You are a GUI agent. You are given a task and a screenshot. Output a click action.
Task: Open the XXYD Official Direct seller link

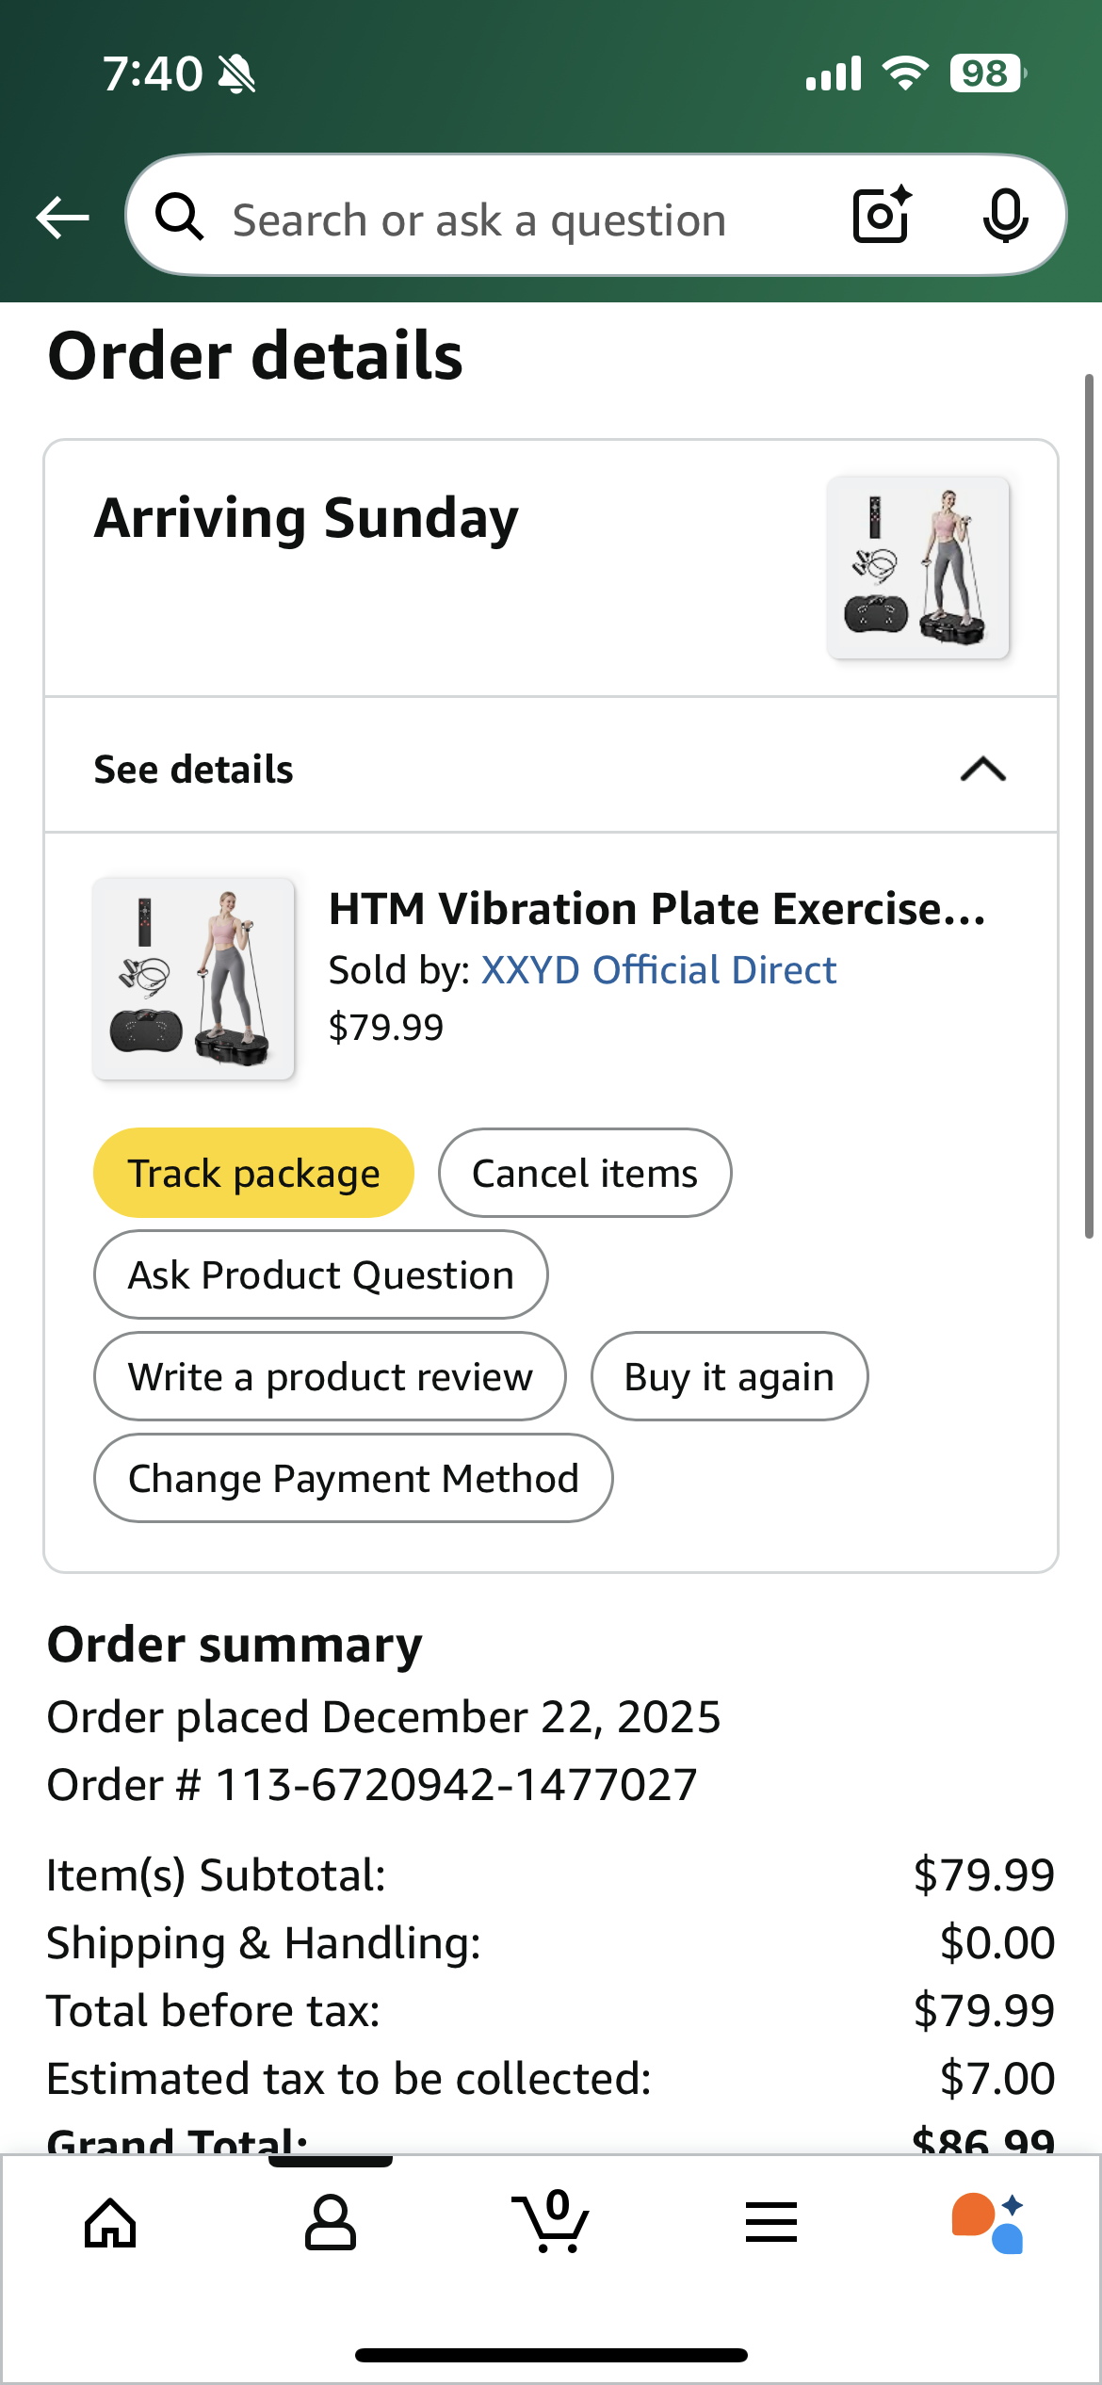658,970
